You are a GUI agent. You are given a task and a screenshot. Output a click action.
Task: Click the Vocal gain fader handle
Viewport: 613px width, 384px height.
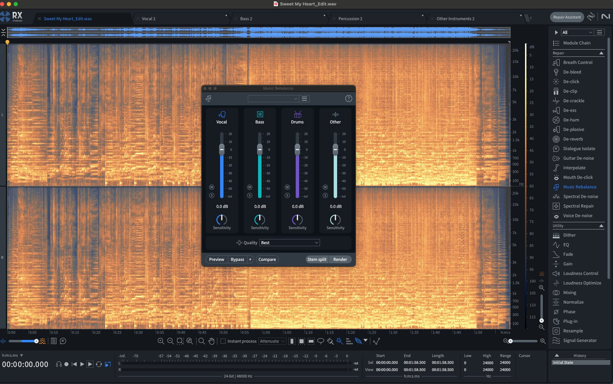222,149
